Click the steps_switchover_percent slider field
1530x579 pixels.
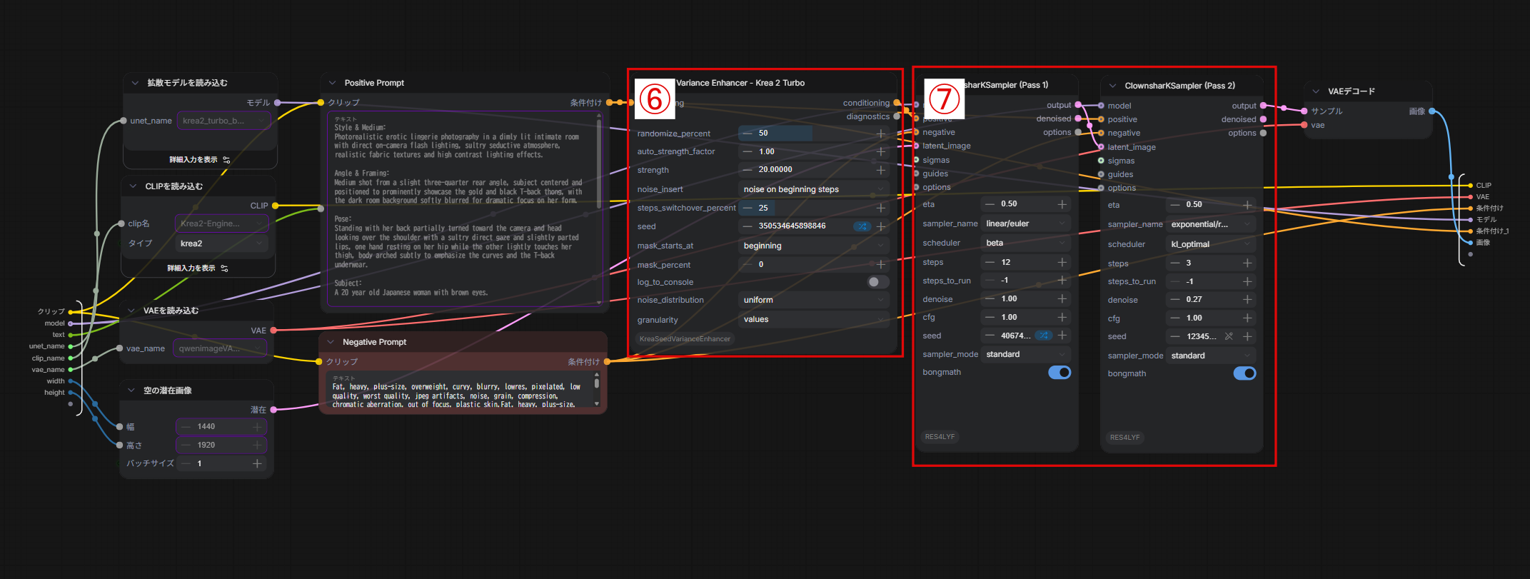pyautogui.click(x=813, y=208)
